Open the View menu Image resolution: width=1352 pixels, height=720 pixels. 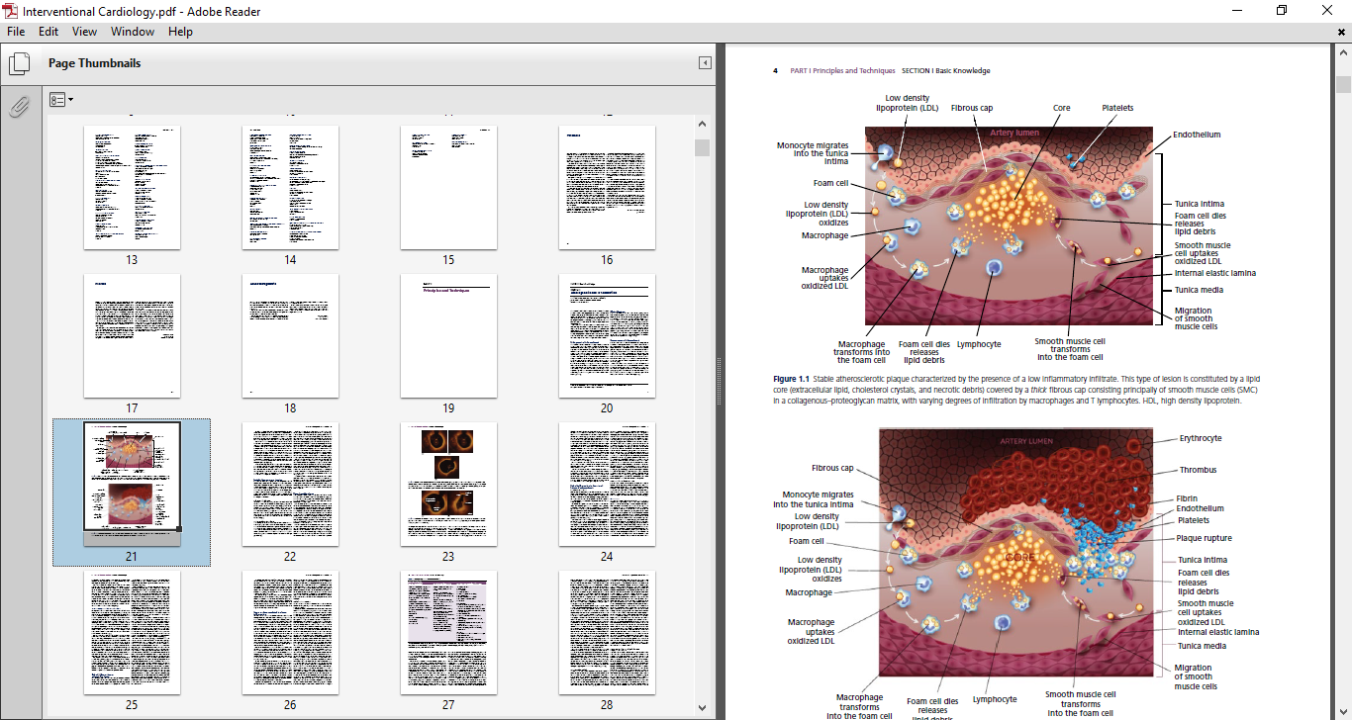click(x=85, y=32)
